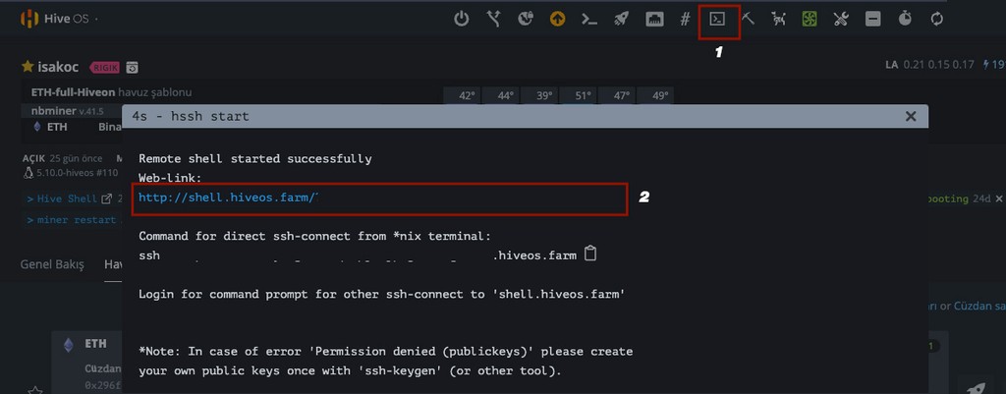Toggle the favorite star next to isakoc

click(x=28, y=67)
